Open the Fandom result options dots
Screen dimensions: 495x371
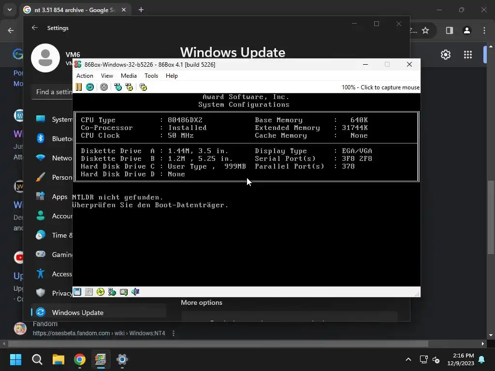click(174, 333)
